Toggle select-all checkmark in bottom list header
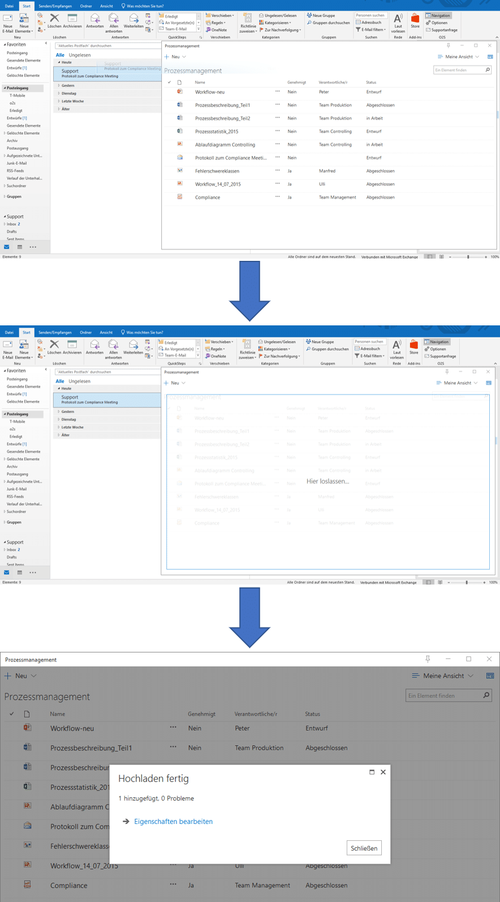500x902 pixels. pyautogui.click(x=12, y=714)
